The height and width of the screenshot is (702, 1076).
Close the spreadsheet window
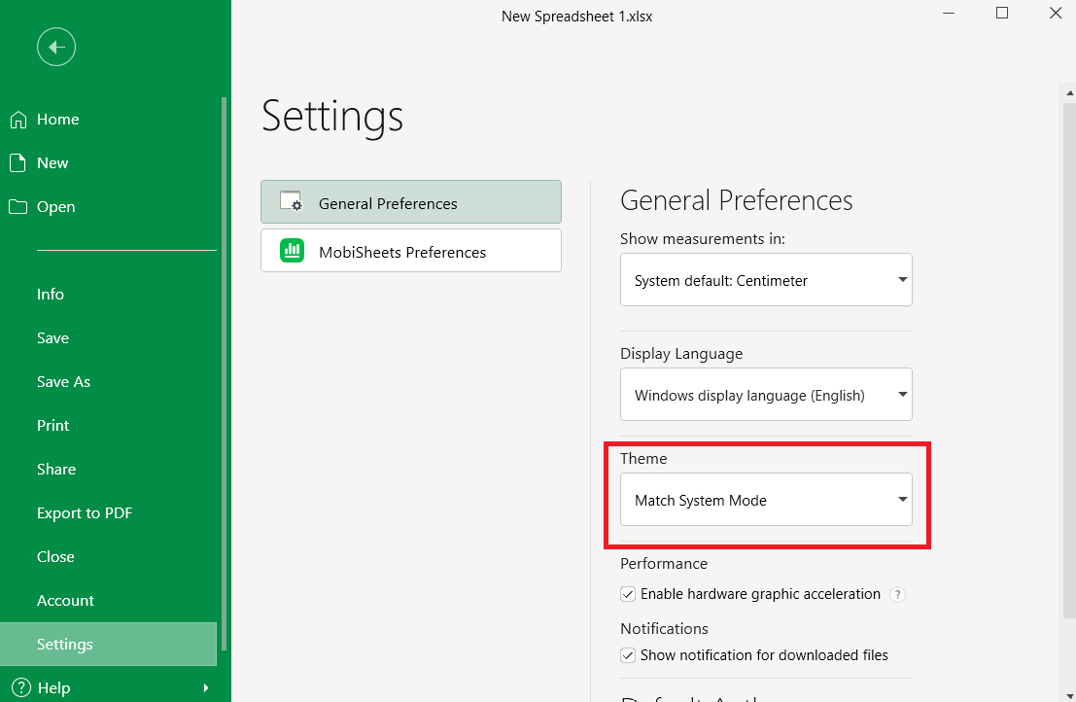pyautogui.click(x=1056, y=13)
